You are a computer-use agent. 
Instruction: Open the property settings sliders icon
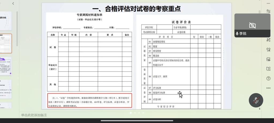tap(268, 11)
